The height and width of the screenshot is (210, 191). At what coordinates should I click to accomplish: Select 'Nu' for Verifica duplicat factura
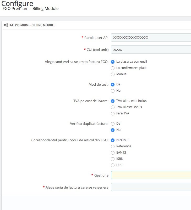tap(113, 130)
